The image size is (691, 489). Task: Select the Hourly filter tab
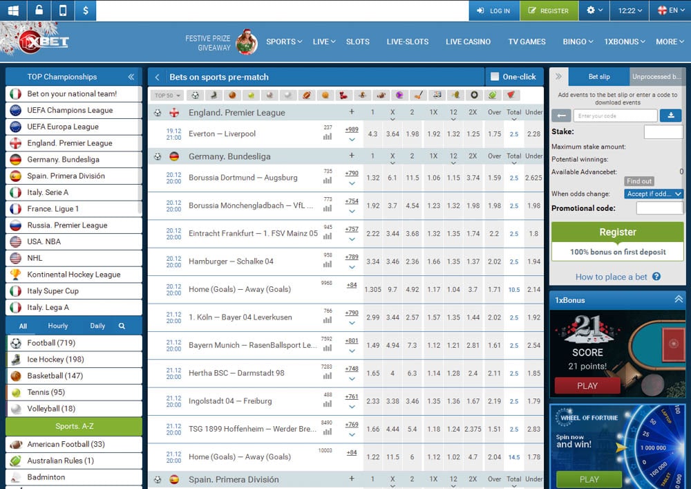58,326
